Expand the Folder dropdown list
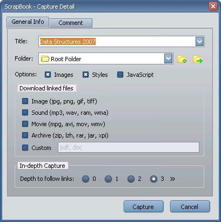 pos(168,58)
